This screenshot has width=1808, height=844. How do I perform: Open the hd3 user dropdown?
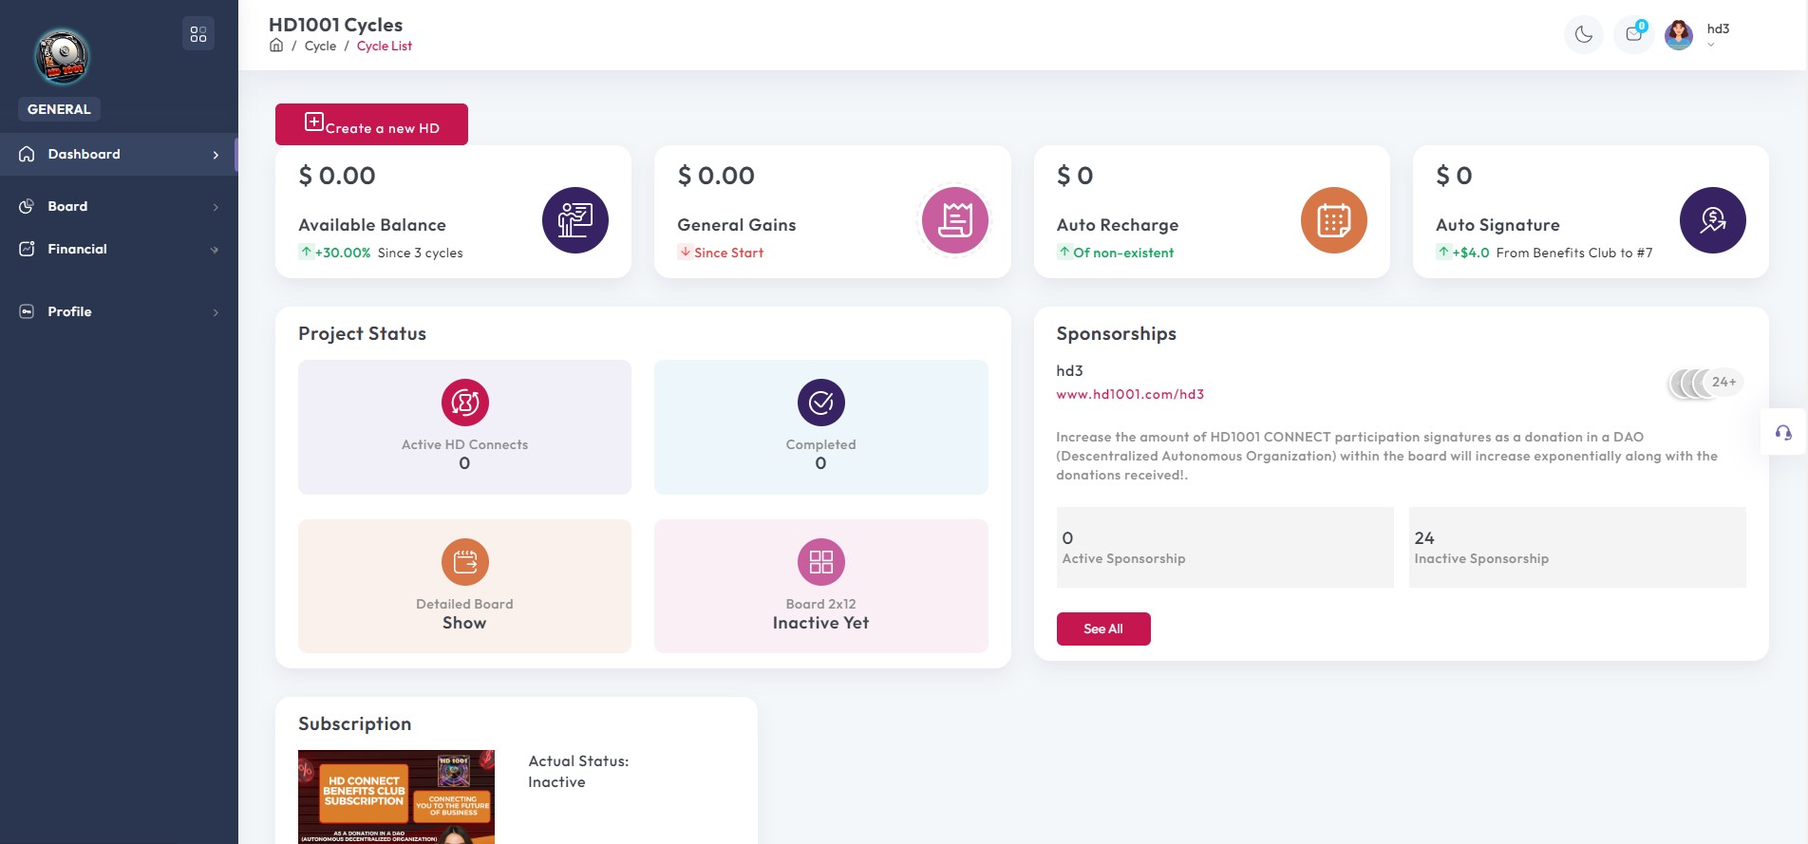pos(1717,35)
